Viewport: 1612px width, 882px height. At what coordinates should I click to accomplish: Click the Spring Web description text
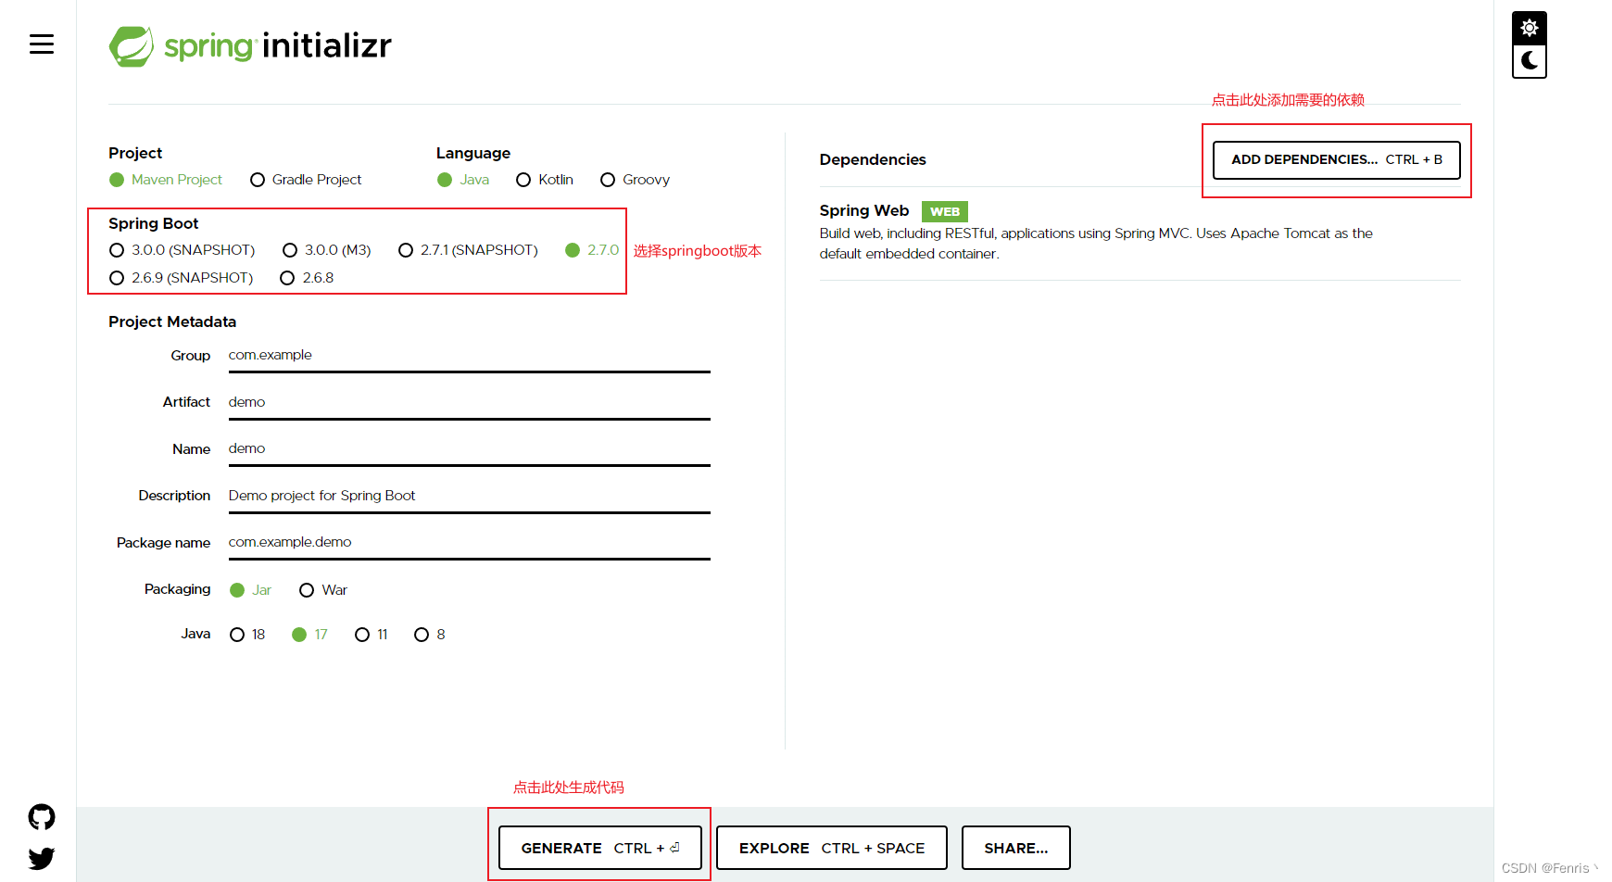coord(1096,244)
